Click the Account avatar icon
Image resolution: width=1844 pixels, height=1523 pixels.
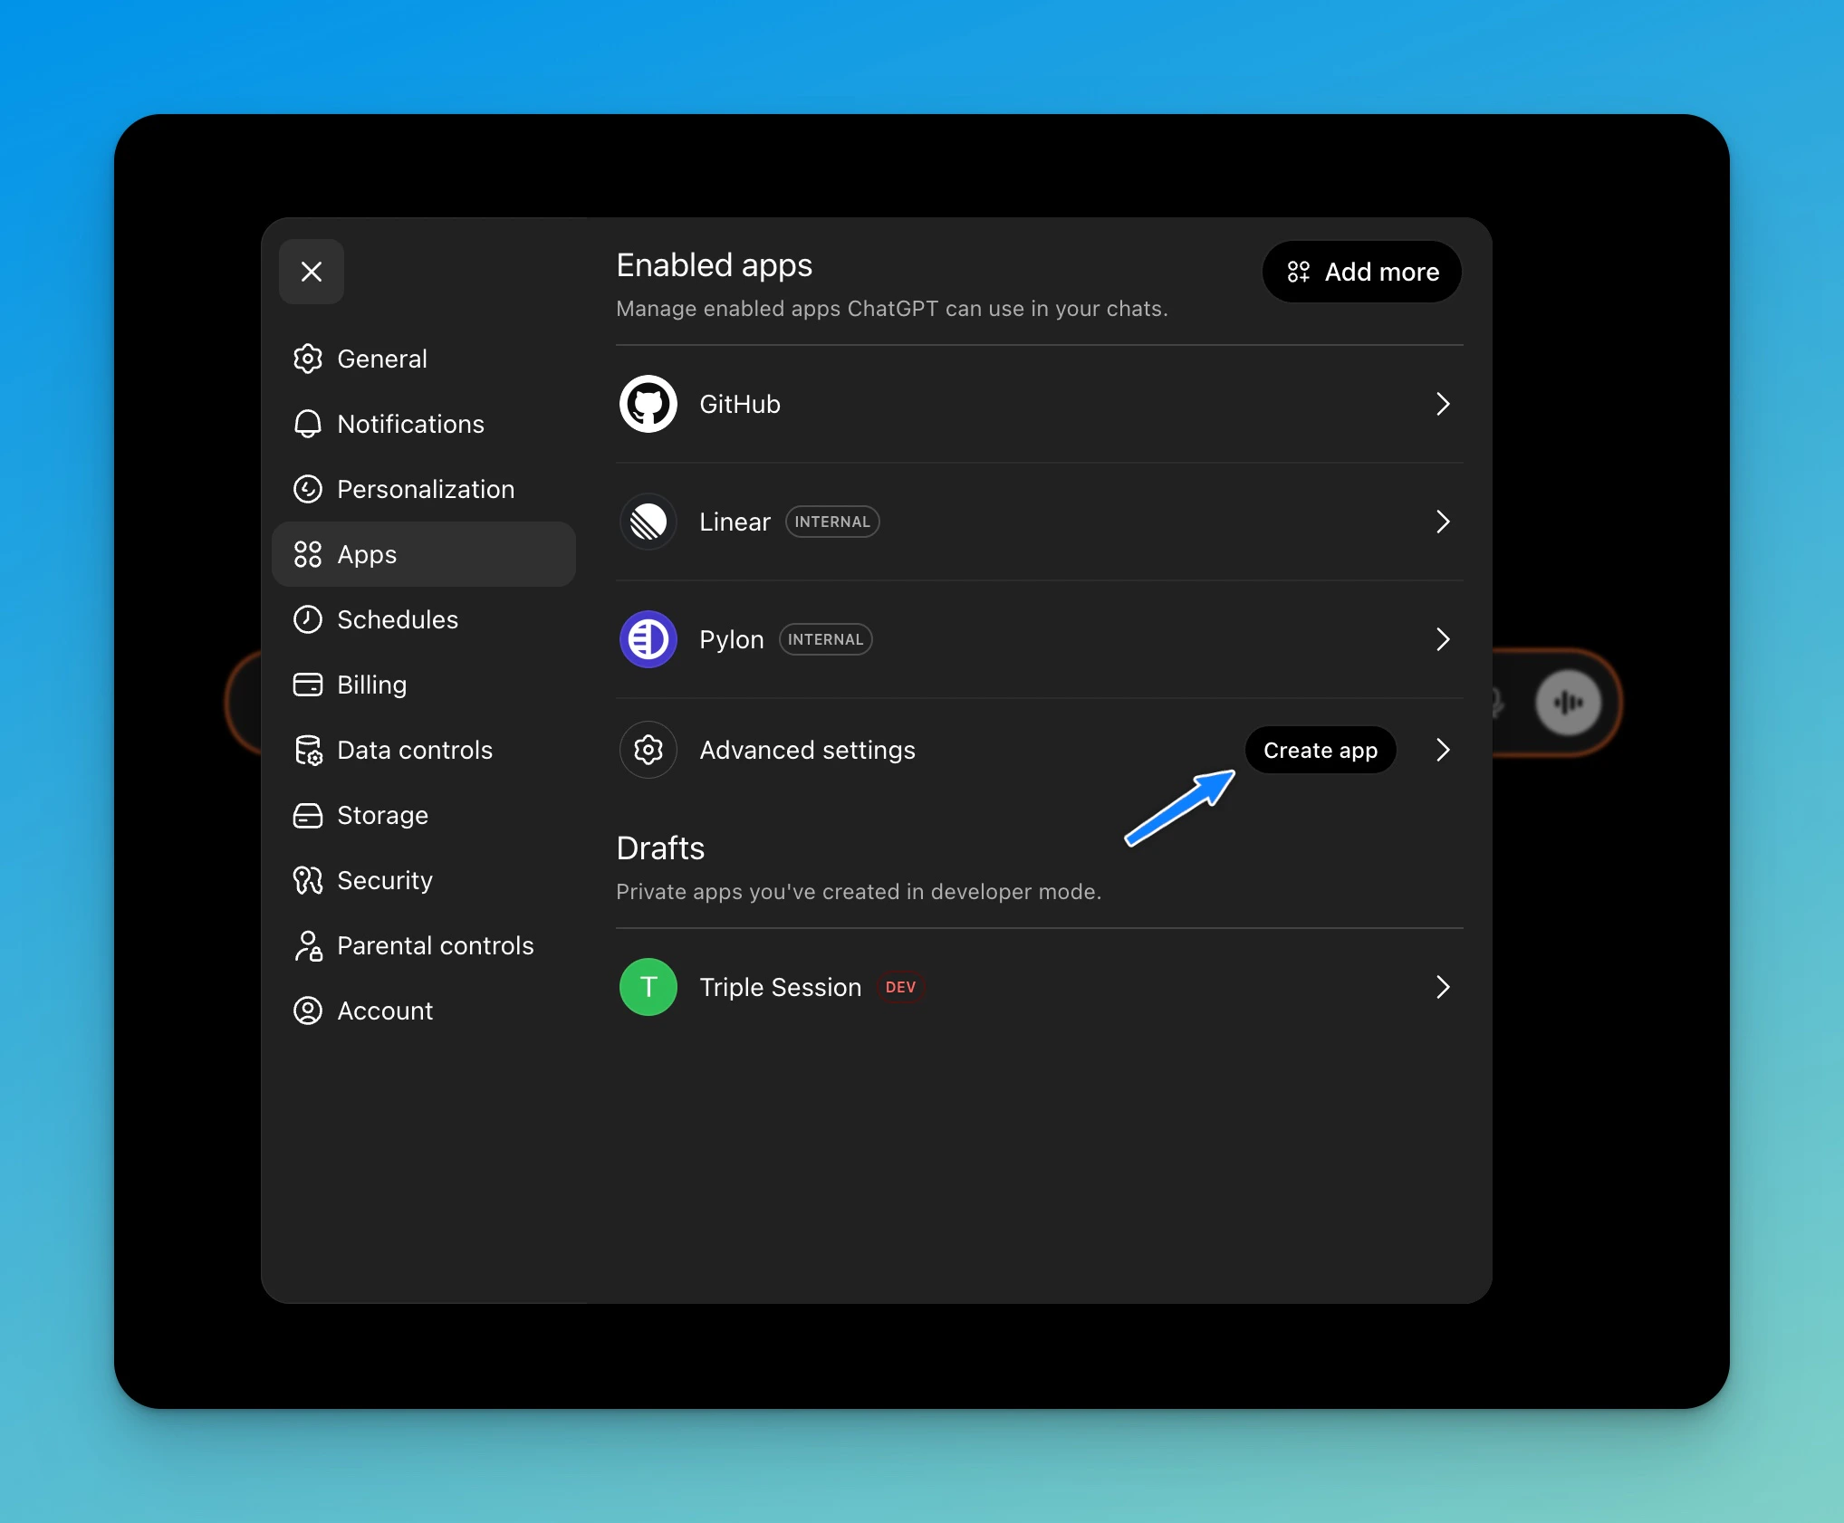click(308, 1011)
